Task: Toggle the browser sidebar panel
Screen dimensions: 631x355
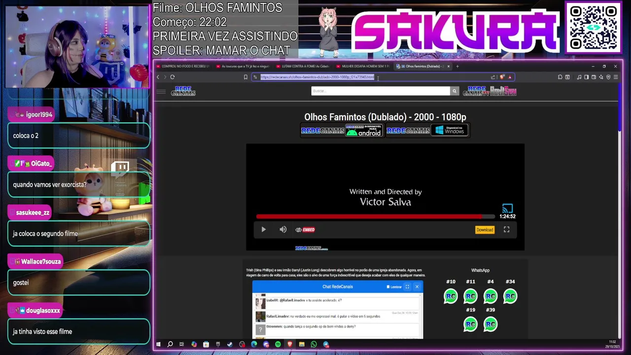Action: pyautogui.click(x=586, y=77)
